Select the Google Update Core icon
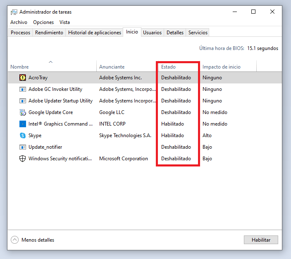This screenshot has height=259, width=291. click(x=23, y=112)
